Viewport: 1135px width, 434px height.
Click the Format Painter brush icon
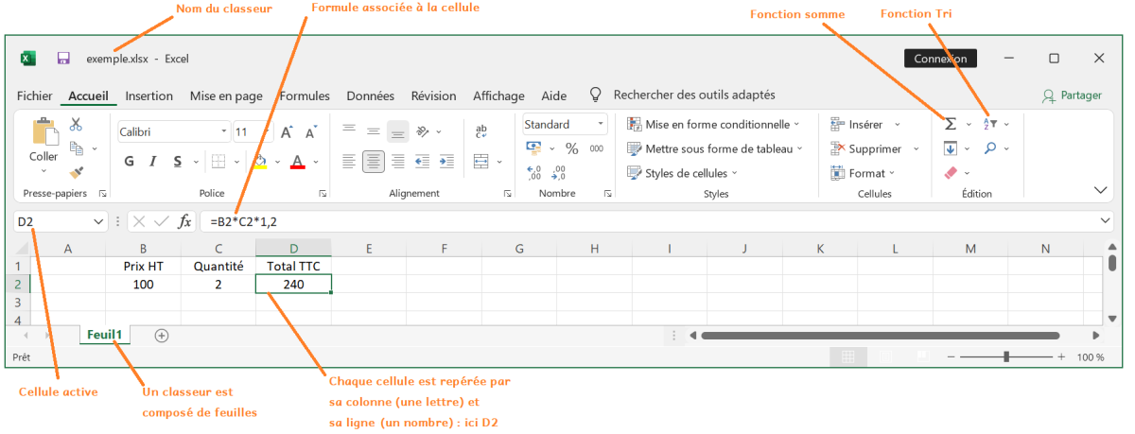(77, 172)
